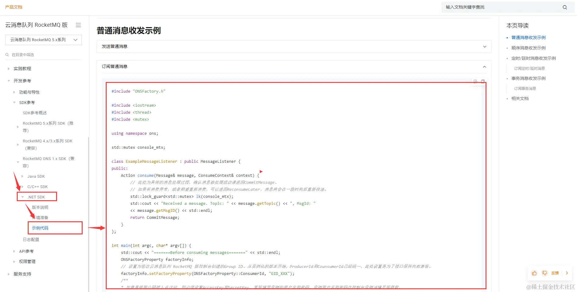Toggle the sidebar hamburger menu icon
The image size is (577, 292).
tap(78, 25)
